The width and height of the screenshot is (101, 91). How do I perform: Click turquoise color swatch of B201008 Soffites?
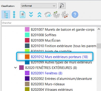pos(27,35)
